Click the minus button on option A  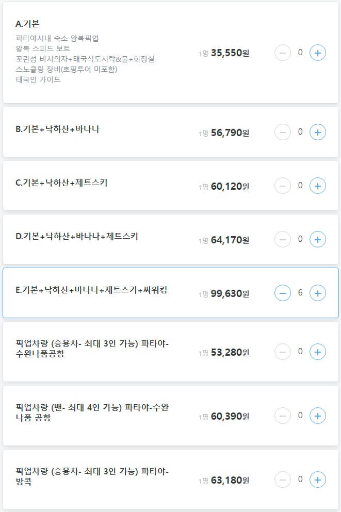(x=283, y=53)
